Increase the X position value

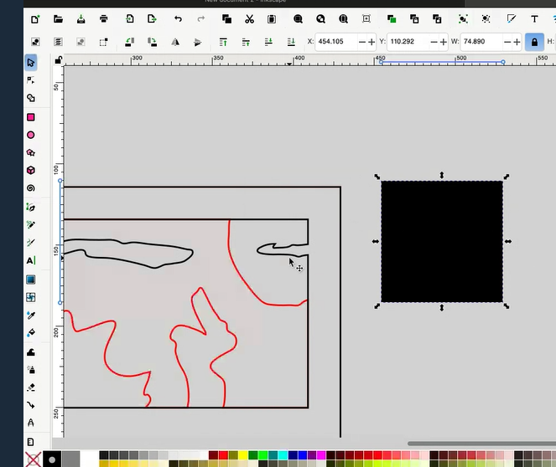(x=372, y=42)
